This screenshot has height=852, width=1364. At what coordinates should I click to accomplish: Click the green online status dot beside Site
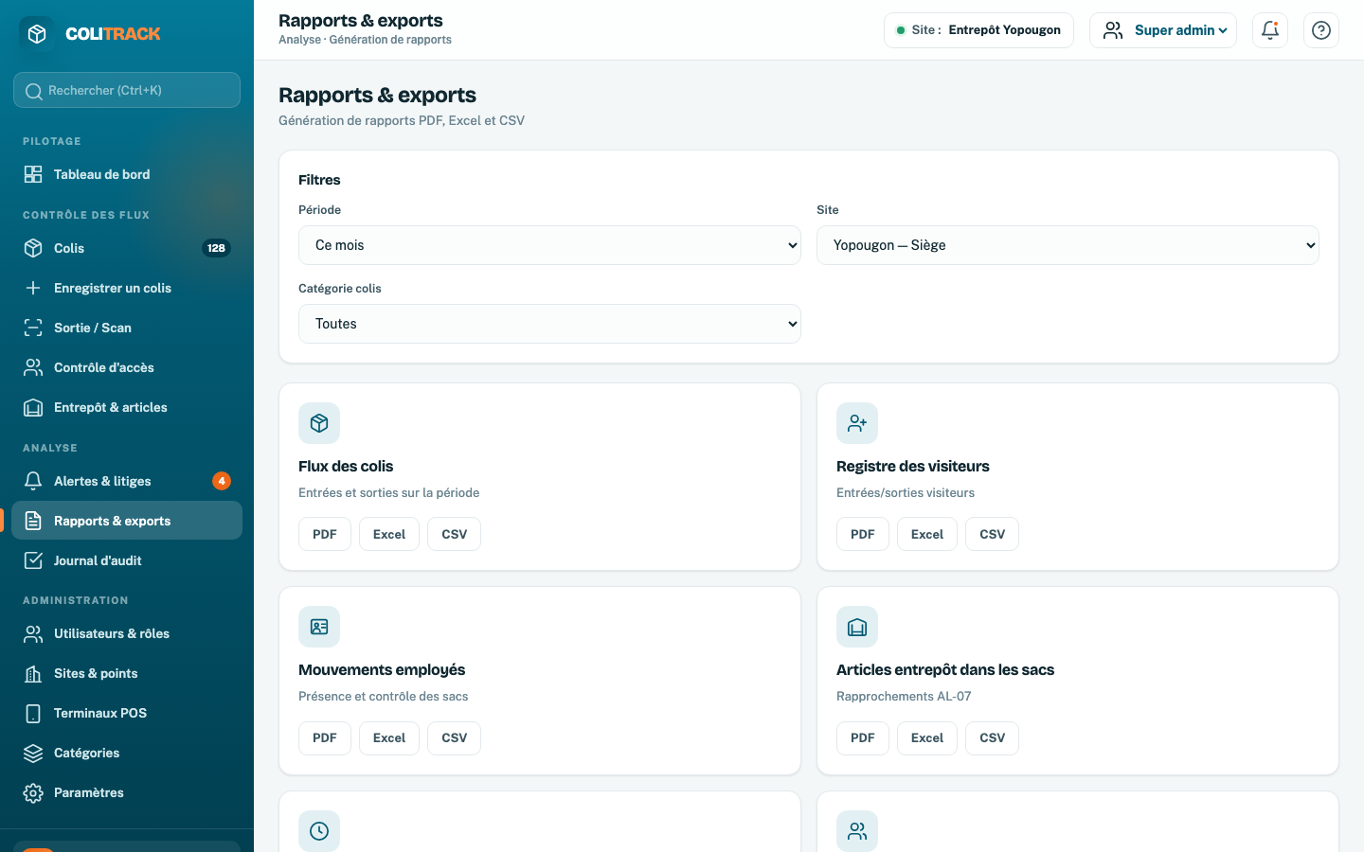901,30
